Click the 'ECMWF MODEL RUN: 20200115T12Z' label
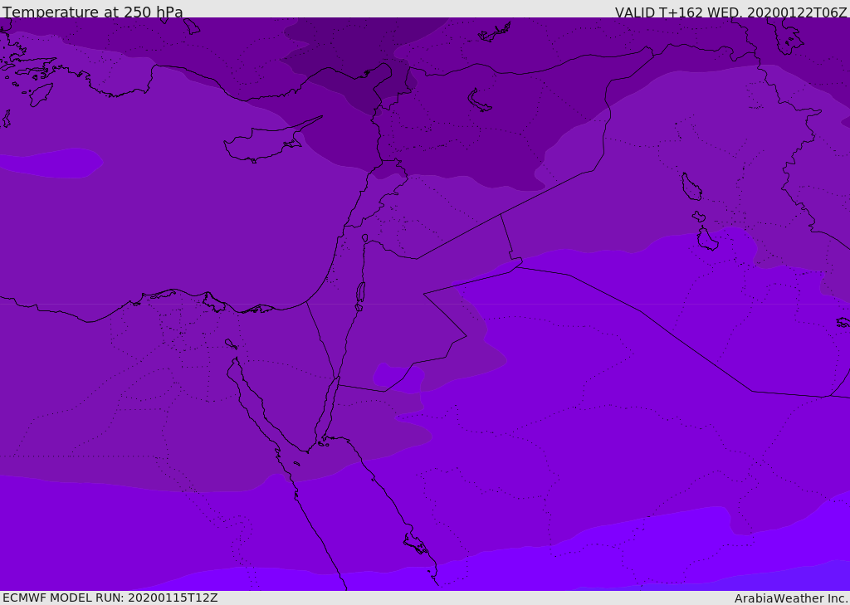 (x=110, y=598)
